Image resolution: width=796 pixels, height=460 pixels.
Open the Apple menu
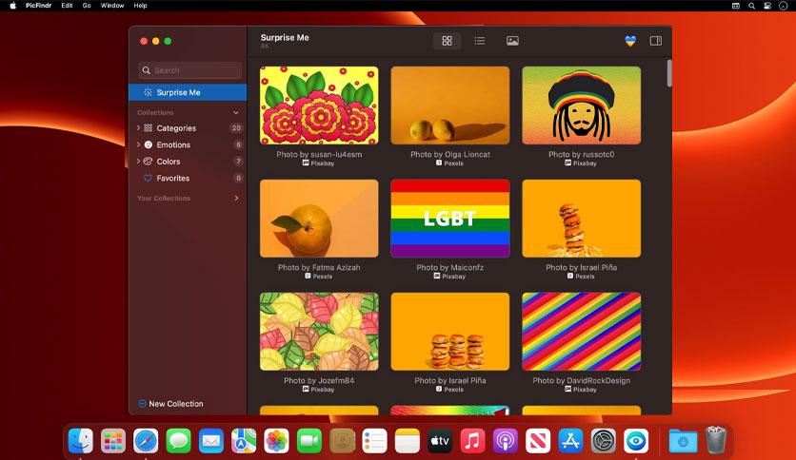13,6
